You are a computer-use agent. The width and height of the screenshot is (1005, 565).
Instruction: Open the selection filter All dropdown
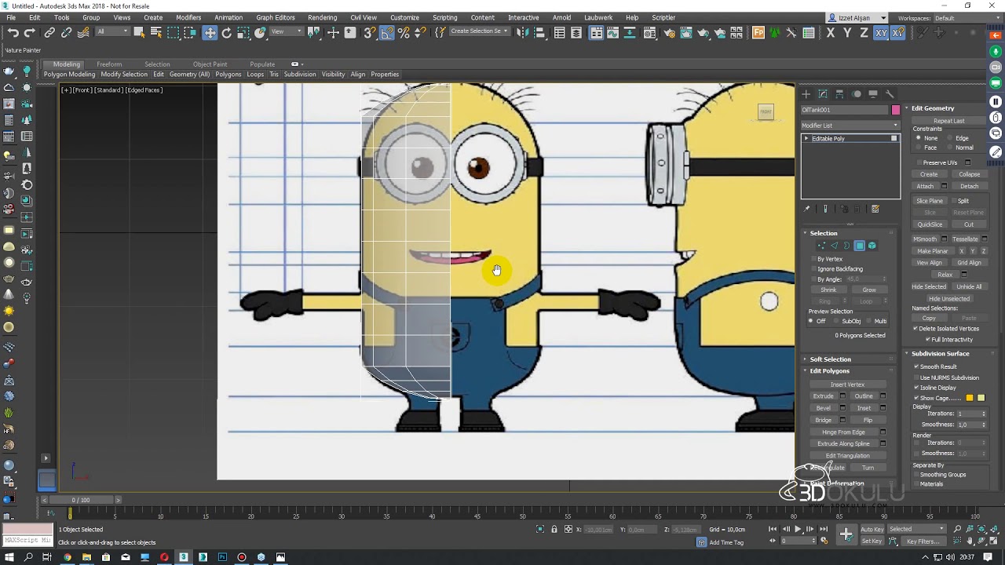pyautogui.click(x=112, y=32)
